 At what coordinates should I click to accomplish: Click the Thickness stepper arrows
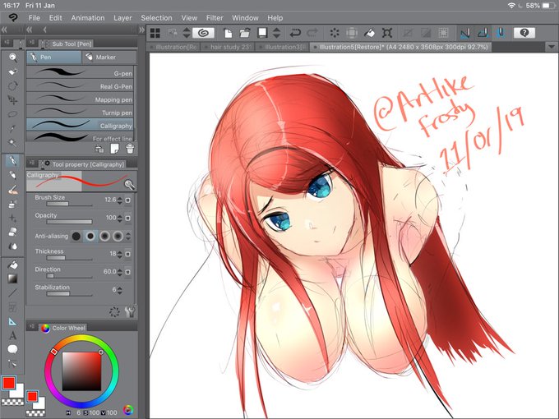coord(120,254)
